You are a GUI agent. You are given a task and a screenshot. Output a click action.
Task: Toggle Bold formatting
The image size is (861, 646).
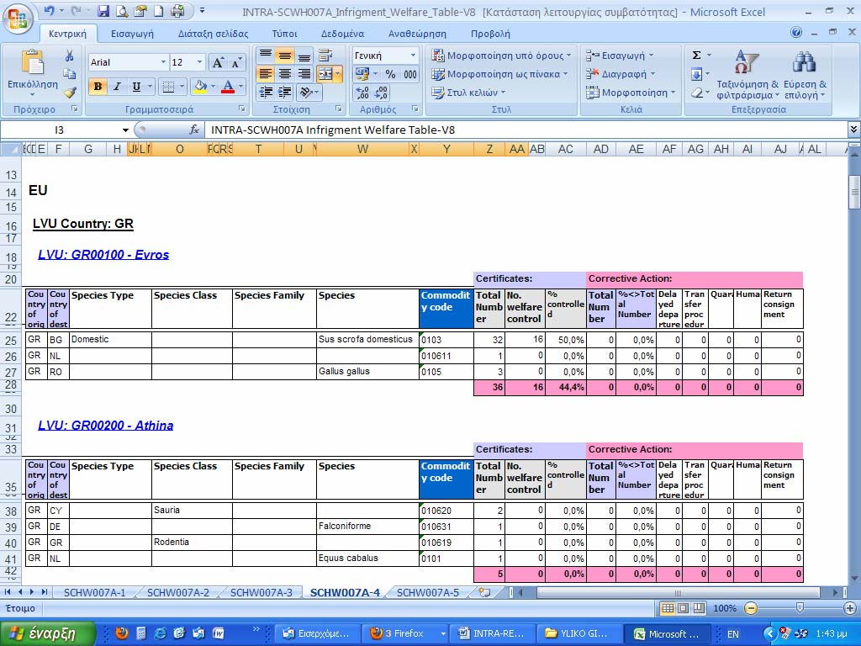98,87
